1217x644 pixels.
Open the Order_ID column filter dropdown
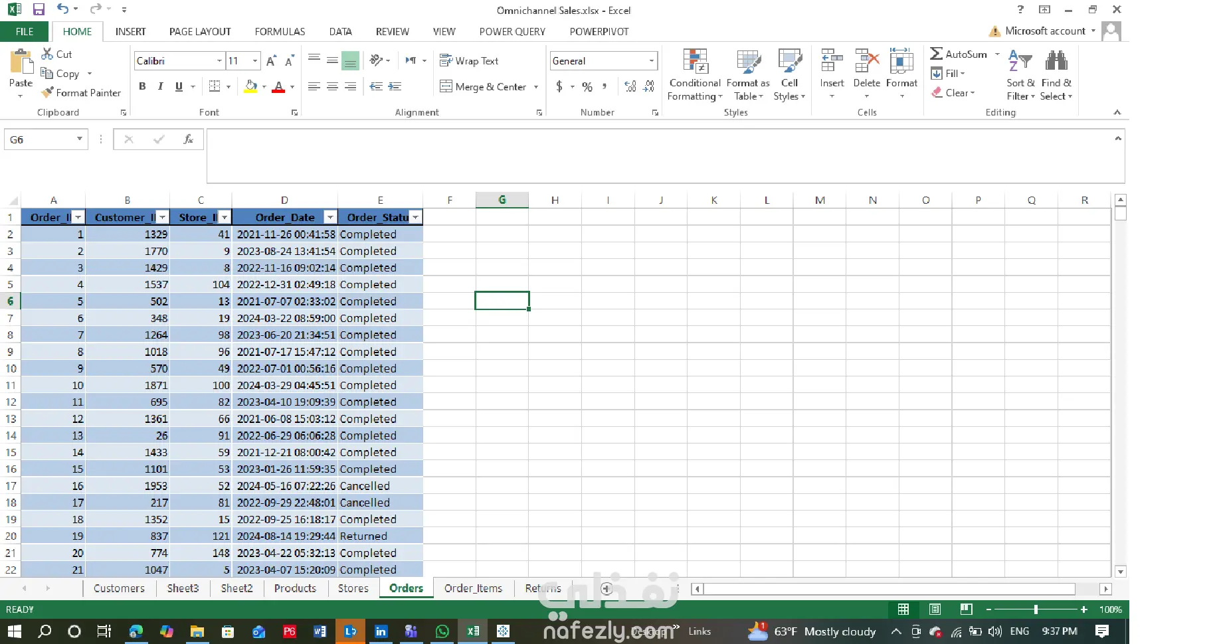coord(78,218)
